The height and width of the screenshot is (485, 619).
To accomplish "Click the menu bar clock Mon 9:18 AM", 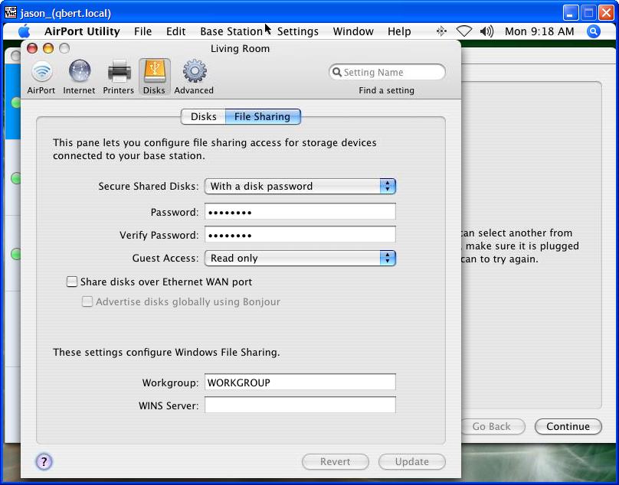I will 539,31.
